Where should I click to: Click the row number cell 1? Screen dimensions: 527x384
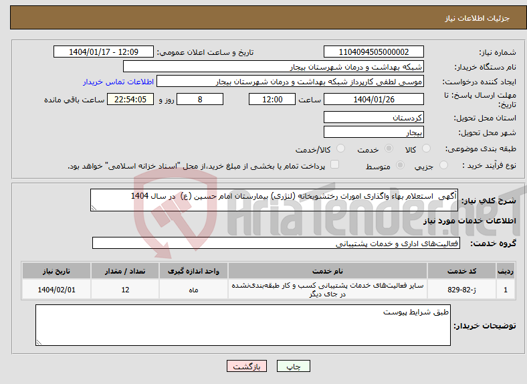(x=506, y=289)
